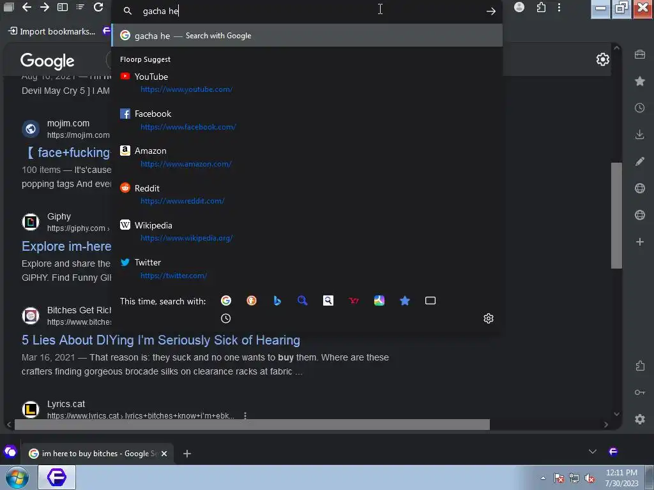
Task: Go forward with the right arrow button
Action: (45, 7)
